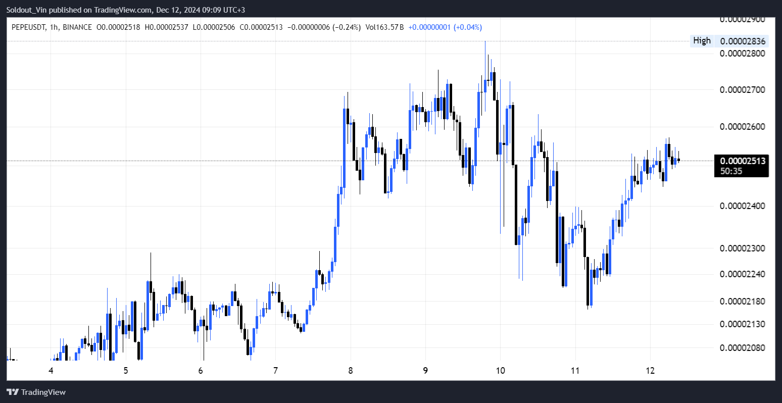Viewport: 782px width, 403px height.
Task: Click the 0.00002080 price axis label
Action: coord(743,348)
